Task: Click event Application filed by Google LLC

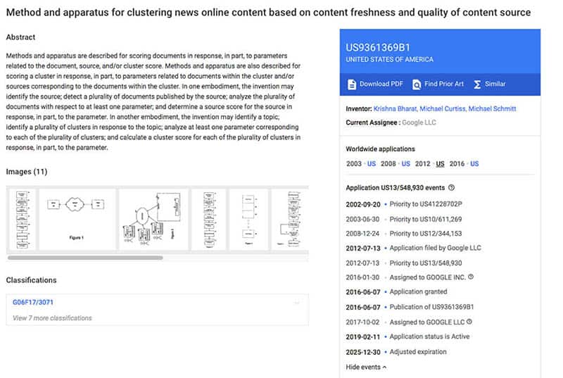Action: pos(435,248)
